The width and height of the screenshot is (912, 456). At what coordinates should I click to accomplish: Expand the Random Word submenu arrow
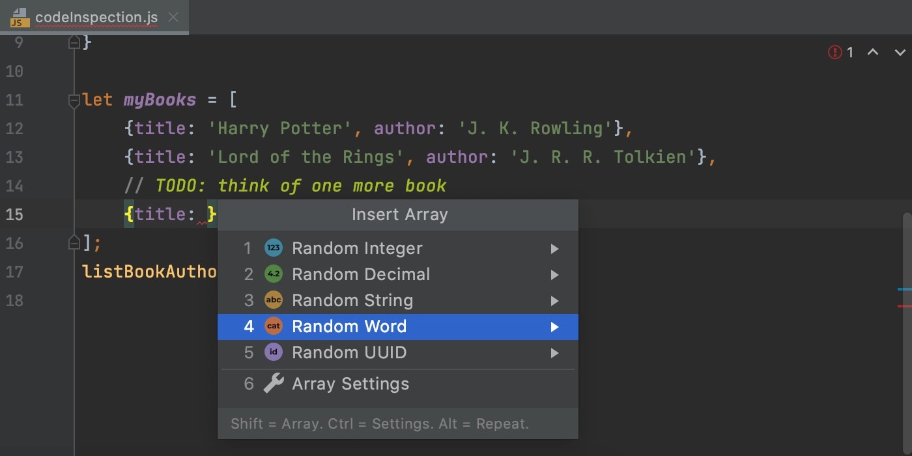(x=555, y=326)
